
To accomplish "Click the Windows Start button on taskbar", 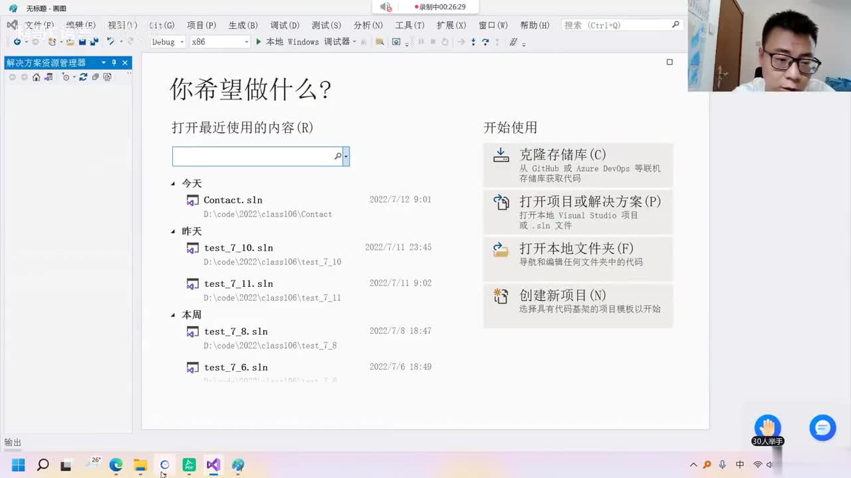I will 19,465.
